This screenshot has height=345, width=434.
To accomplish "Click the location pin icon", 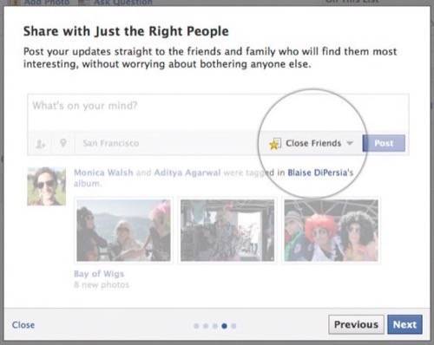I will pyautogui.click(x=63, y=143).
